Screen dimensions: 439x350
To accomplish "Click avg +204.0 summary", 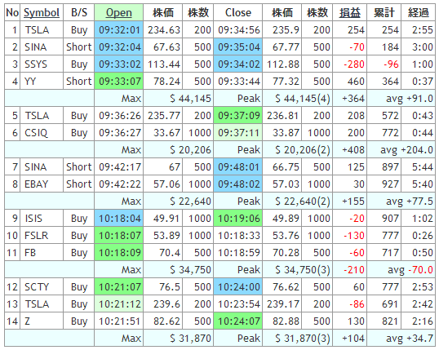I will coord(406,150).
